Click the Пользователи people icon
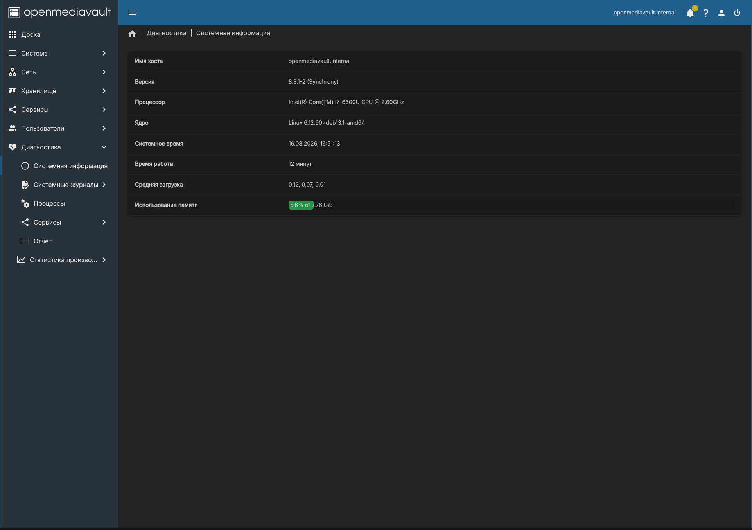Image resolution: width=752 pixels, height=530 pixels. (13, 128)
